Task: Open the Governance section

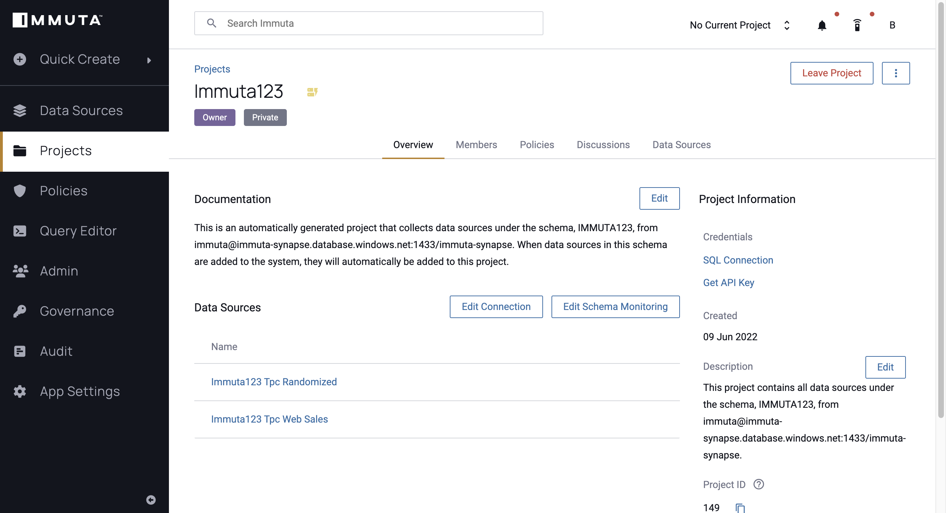Action: click(84, 311)
